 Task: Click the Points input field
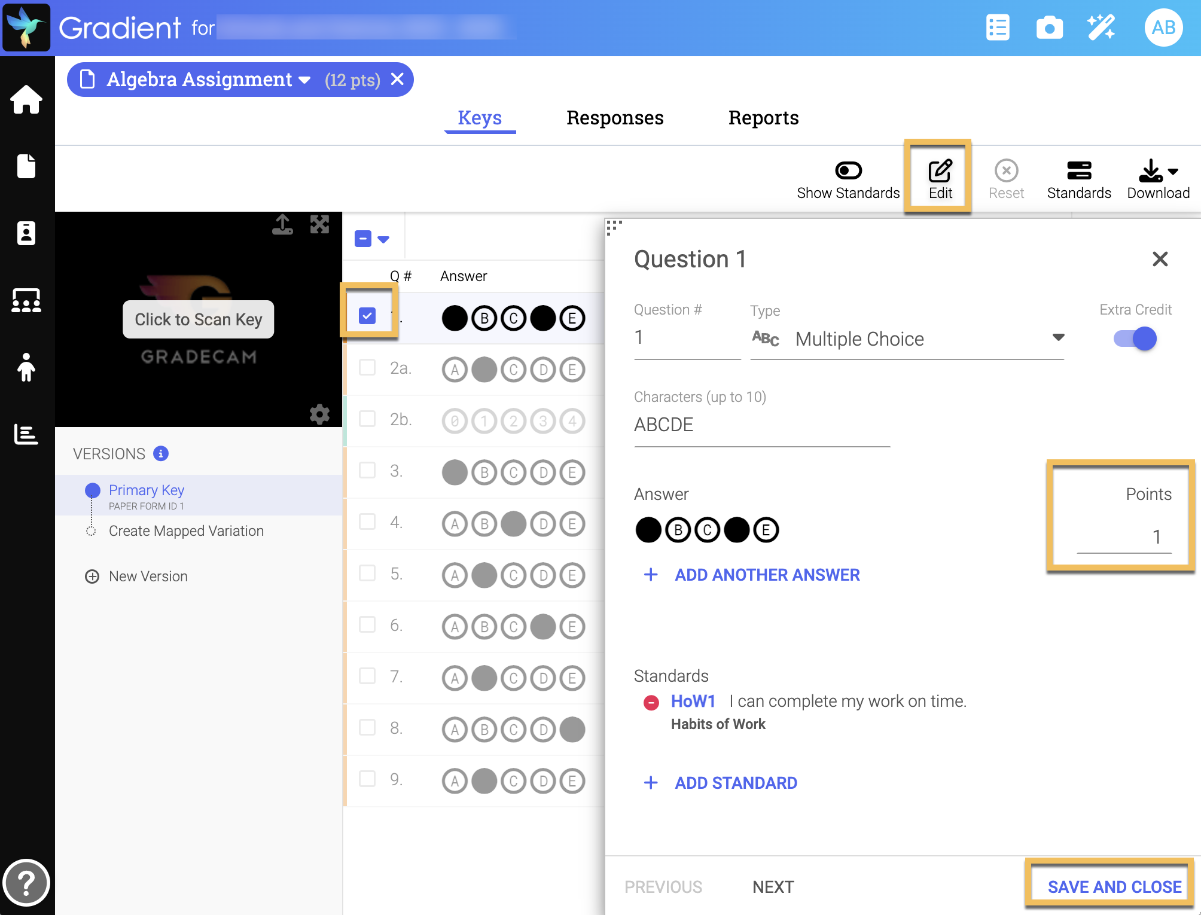[1123, 537]
